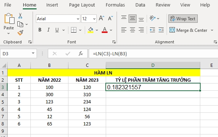
Task: Select column D header
Action: pyautogui.click(x=153, y=65)
